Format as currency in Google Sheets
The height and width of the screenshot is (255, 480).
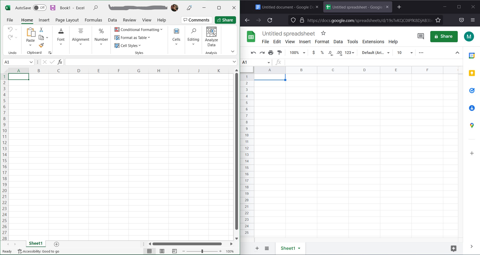[x=313, y=53]
